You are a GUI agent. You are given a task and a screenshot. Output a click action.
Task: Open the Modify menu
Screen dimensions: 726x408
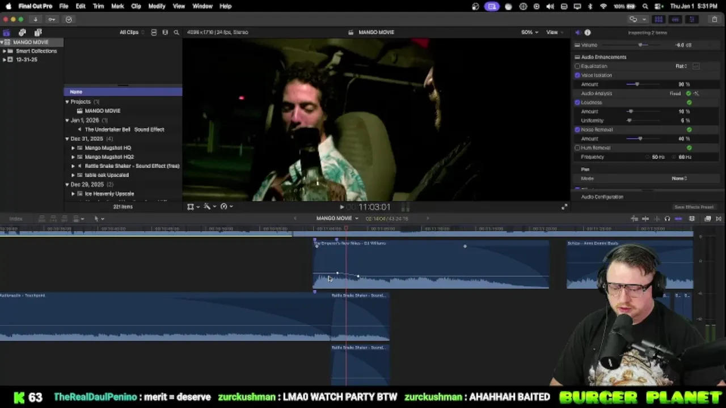coord(157,6)
